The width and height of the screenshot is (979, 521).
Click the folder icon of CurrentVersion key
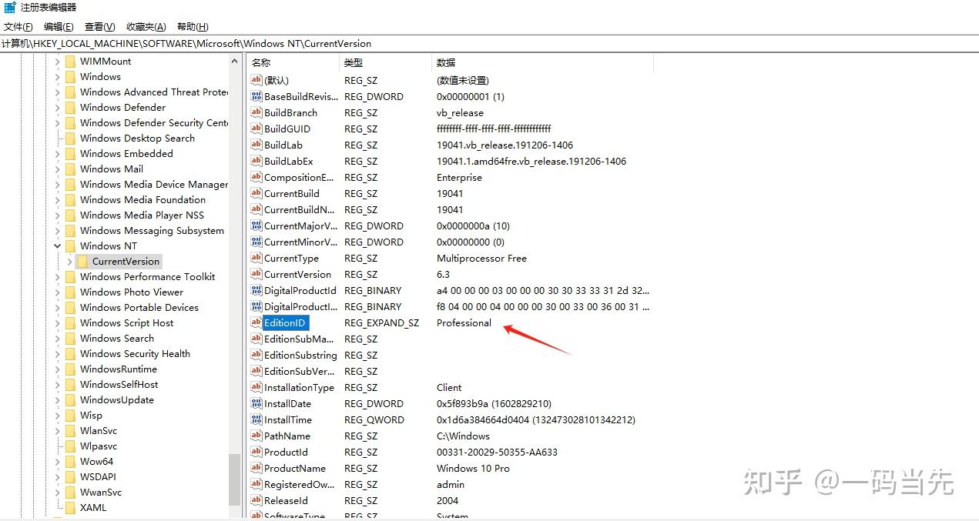tap(83, 262)
